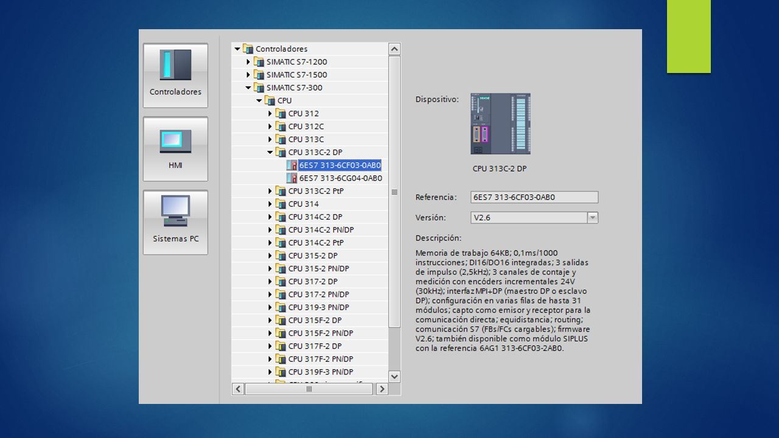
Task: Click the horizontal scrollbar thumb
Action: click(309, 389)
